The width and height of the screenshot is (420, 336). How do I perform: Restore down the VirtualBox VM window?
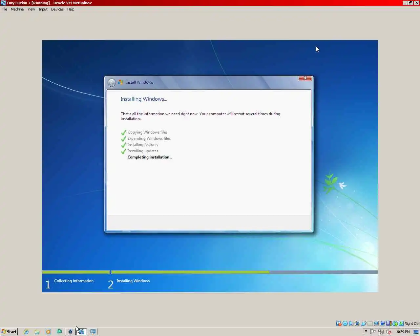410,3
